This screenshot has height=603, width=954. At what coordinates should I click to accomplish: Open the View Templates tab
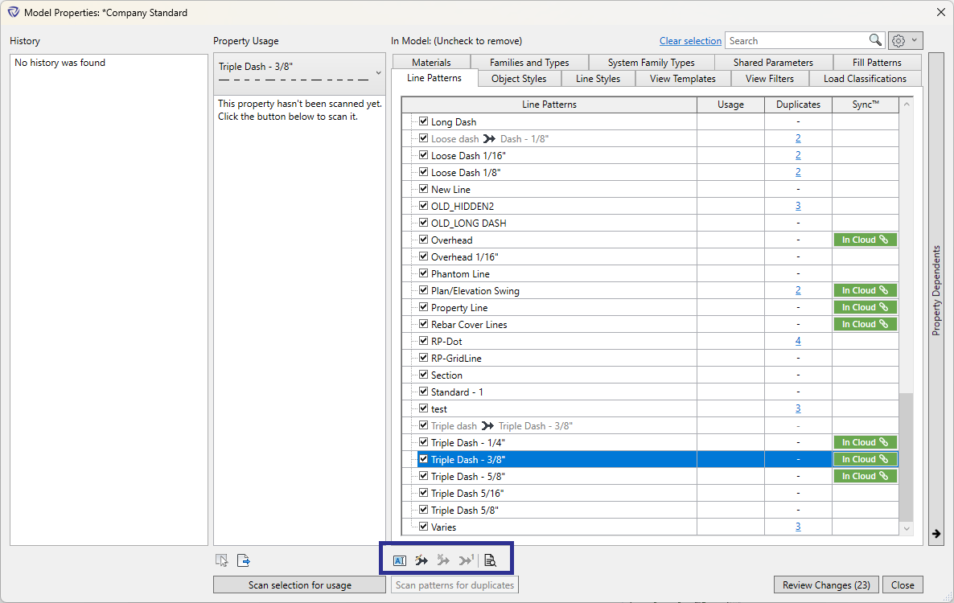coord(683,79)
